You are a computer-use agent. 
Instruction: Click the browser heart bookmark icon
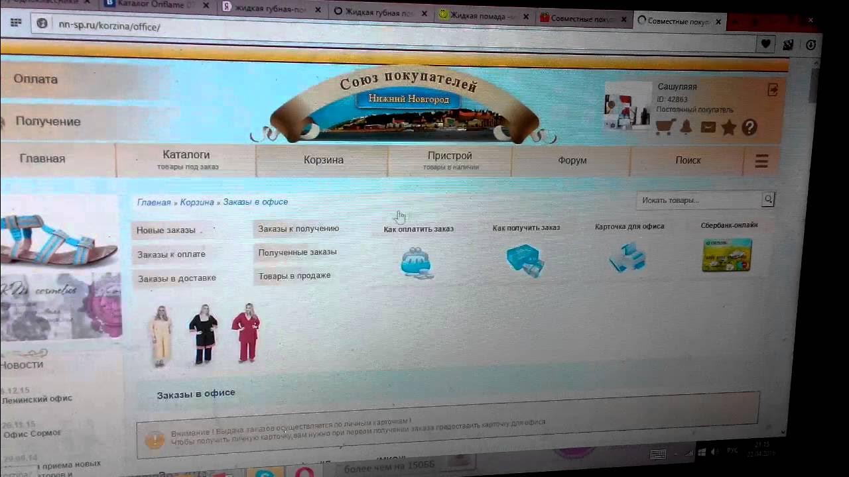[765, 44]
